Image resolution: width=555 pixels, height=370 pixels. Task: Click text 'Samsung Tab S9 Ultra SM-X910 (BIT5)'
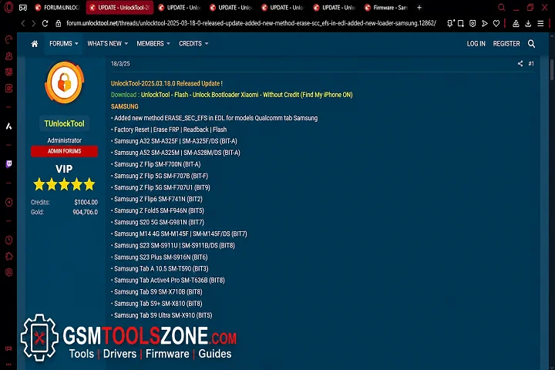[163, 315]
